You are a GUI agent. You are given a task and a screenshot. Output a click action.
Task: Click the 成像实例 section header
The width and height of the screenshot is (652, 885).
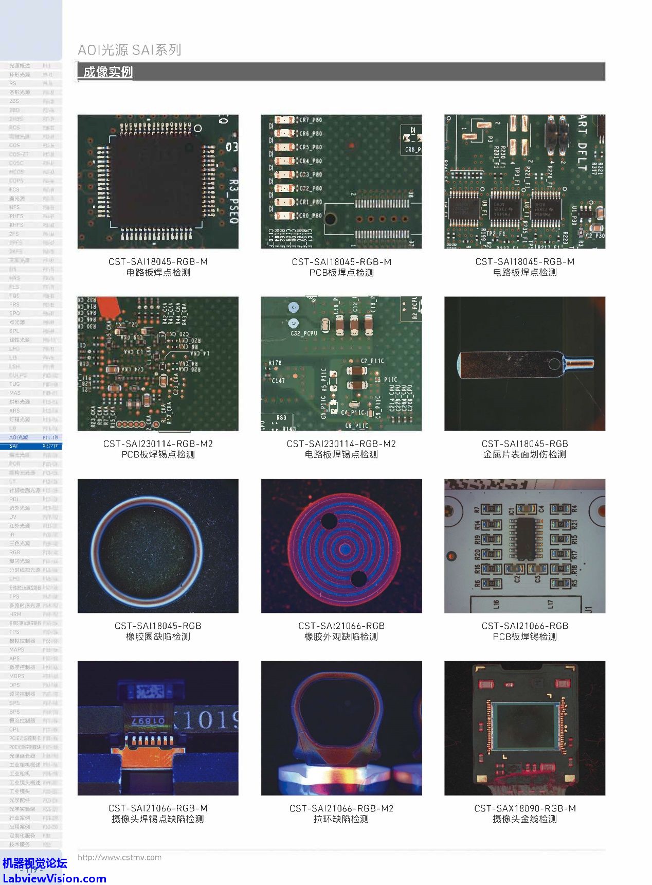point(107,72)
